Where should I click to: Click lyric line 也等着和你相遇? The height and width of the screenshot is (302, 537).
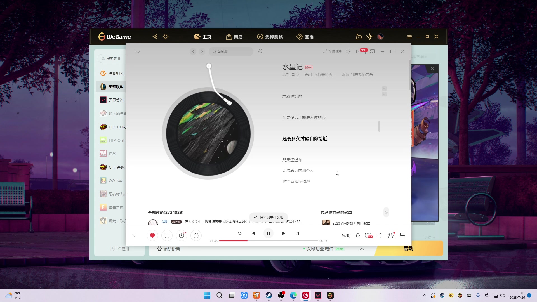point(296,181)
